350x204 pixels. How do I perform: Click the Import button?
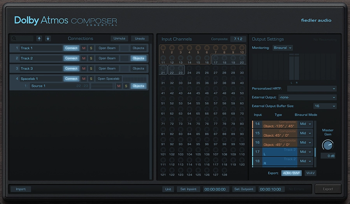click(x=21, y=189)
